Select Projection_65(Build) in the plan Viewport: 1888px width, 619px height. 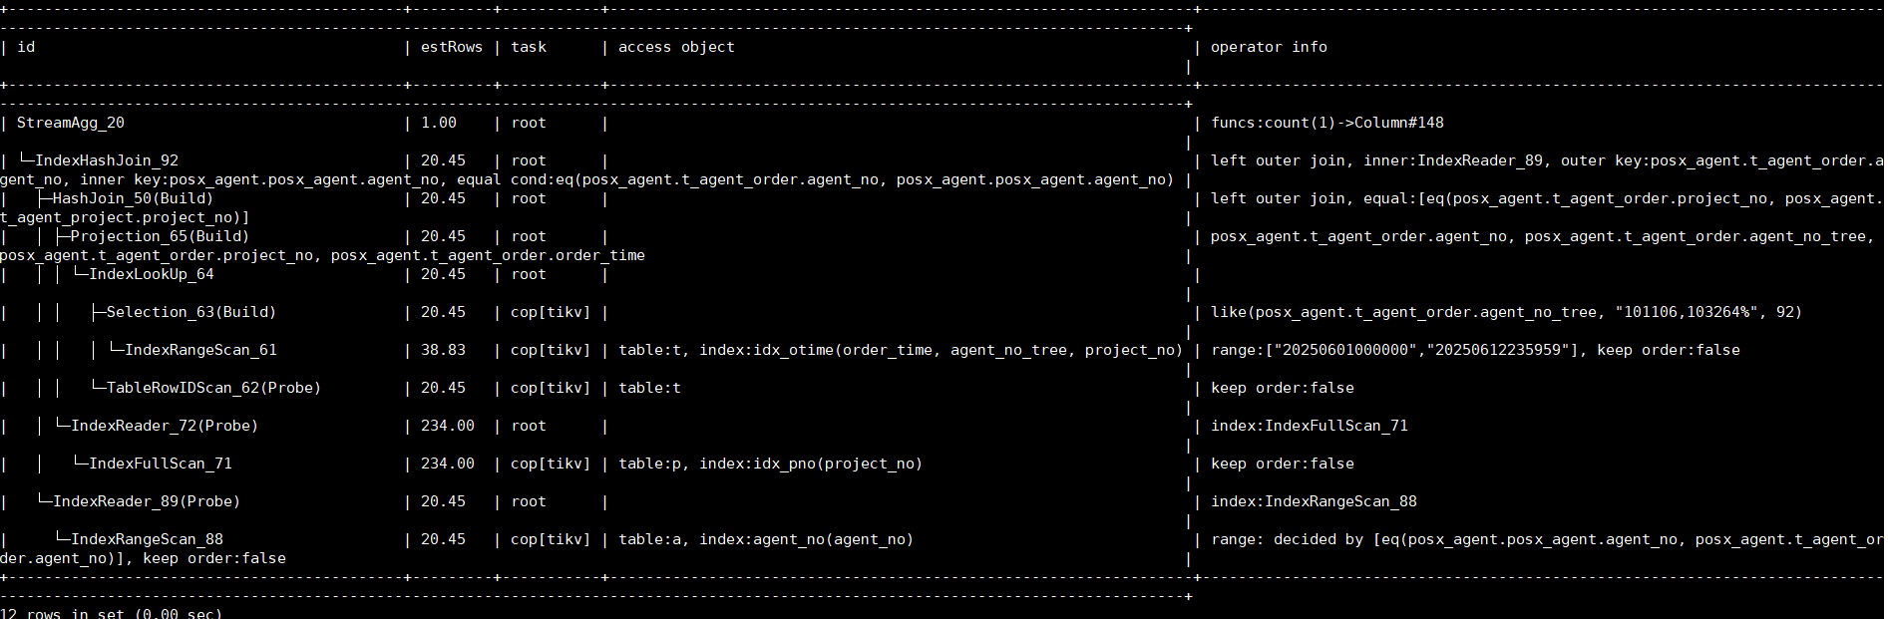click(160, 236)
